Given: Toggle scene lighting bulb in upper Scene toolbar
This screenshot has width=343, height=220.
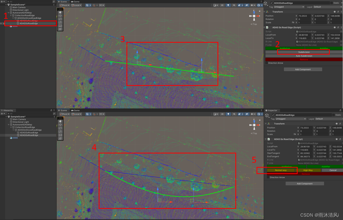Looking at the screenshot, I should point(228,5).
